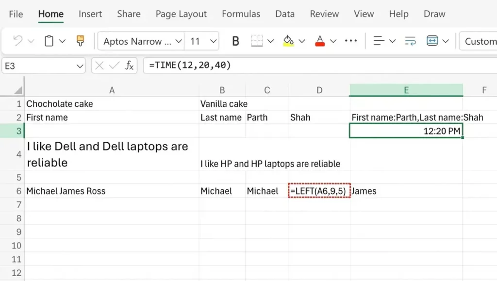Select the Format Painter brush icon
497x281 pixels.
pyautogui.click(x=80, y=41)
